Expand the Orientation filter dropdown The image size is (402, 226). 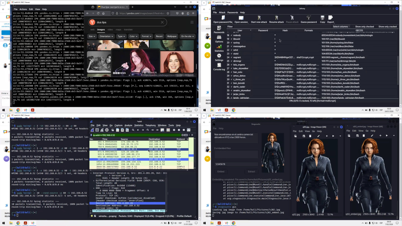tap(106, 36)
